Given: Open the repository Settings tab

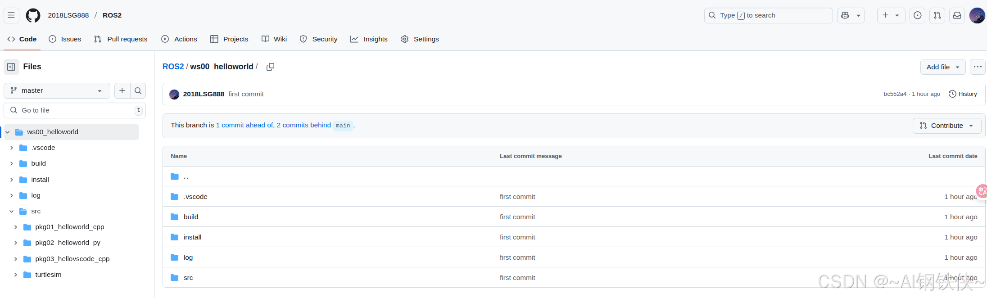Looking at the screenshot, I should tap(420, 39).
